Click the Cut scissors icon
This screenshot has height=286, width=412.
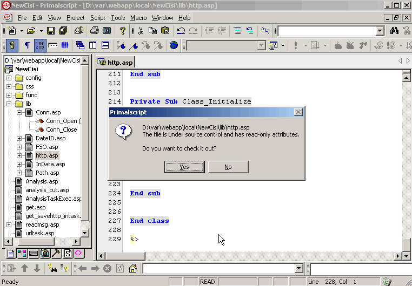click(x=141, y=31)
